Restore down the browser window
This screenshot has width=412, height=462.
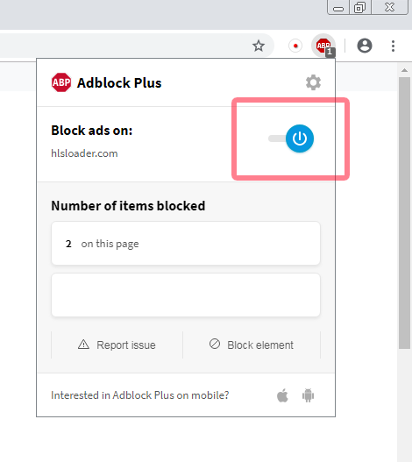click(x=359, y=7)
